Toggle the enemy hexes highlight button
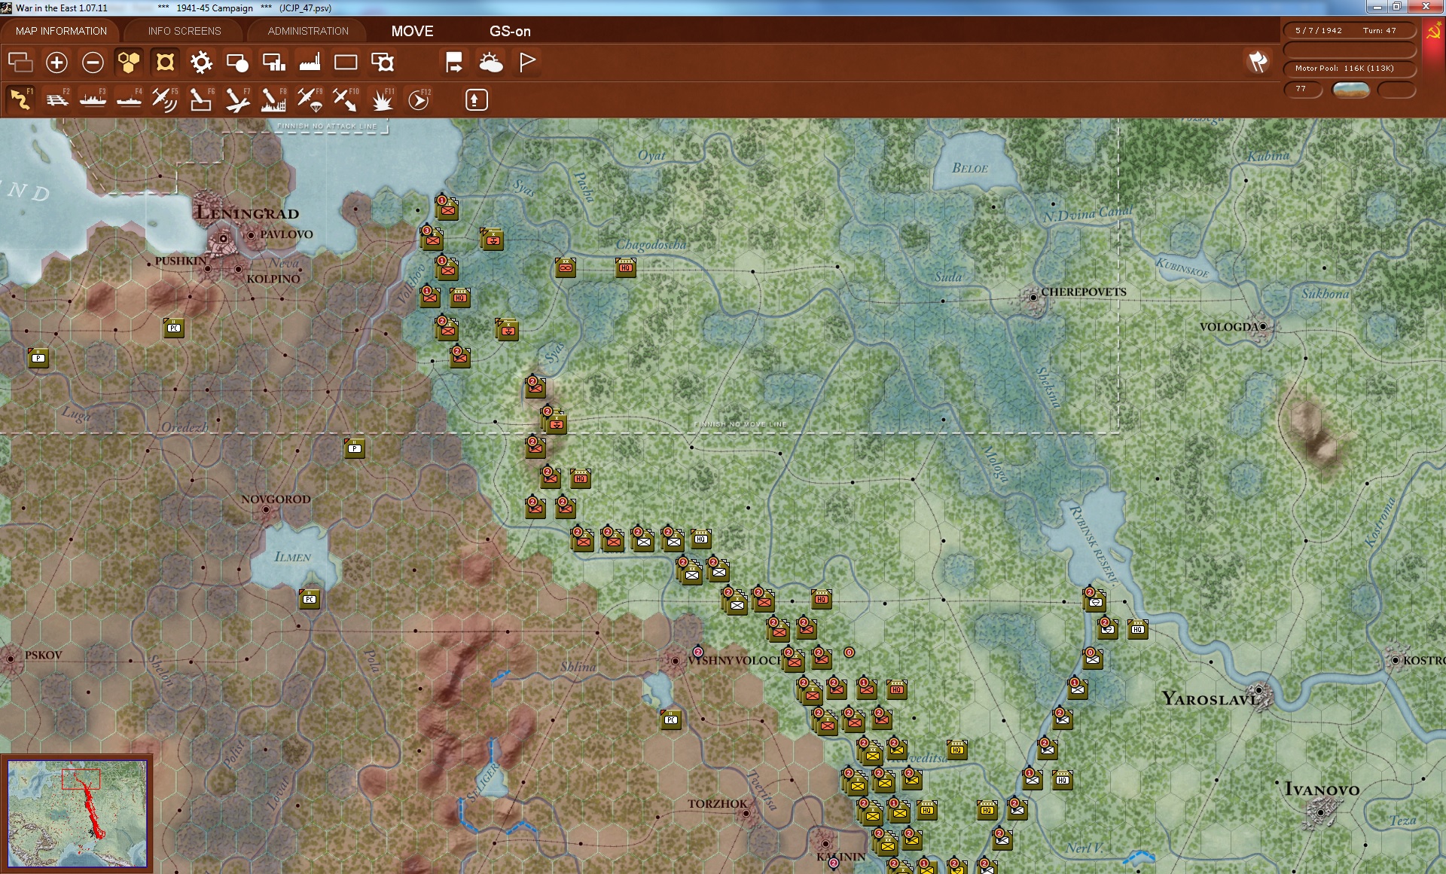 [x=165, y=63]
